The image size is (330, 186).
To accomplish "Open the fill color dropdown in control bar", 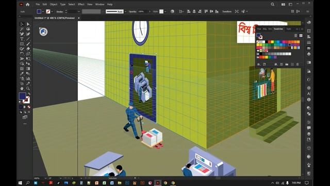I will [43, 11].
